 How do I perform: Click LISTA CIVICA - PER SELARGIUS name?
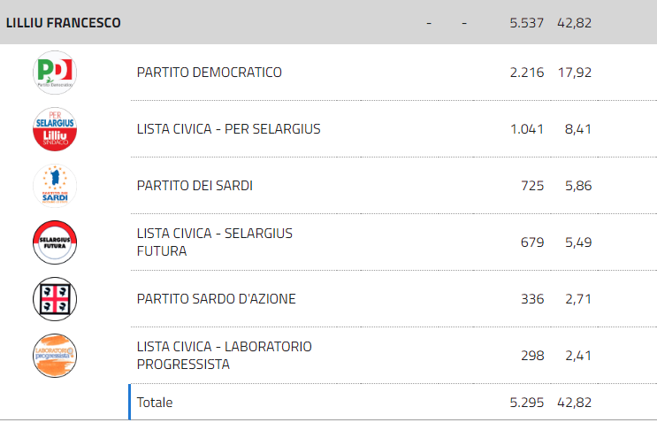tap(228, 129)
